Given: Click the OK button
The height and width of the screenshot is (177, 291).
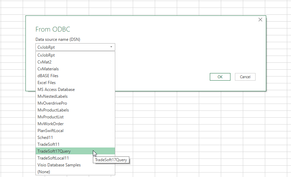Looking at the screenshot, I should tap(220, 77).
